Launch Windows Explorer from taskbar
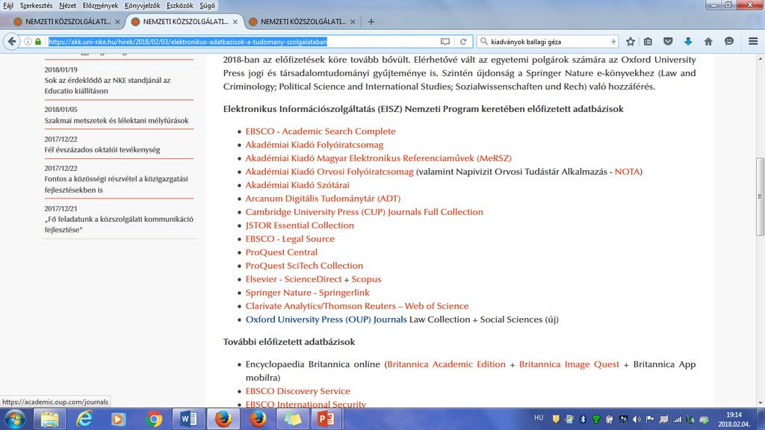Image resolution: width=765 pixels, height=430 pixels. click(49, 420)
